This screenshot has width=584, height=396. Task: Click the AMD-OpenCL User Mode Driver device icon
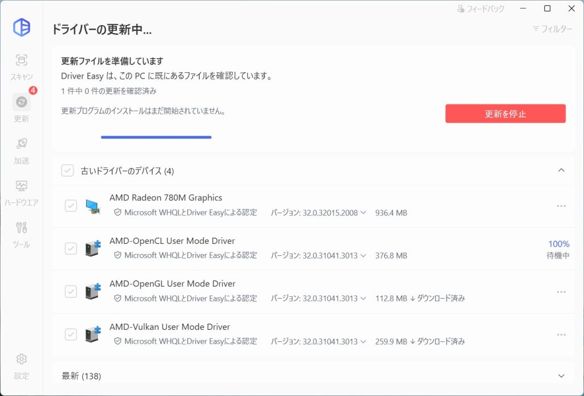coord(92,248)
